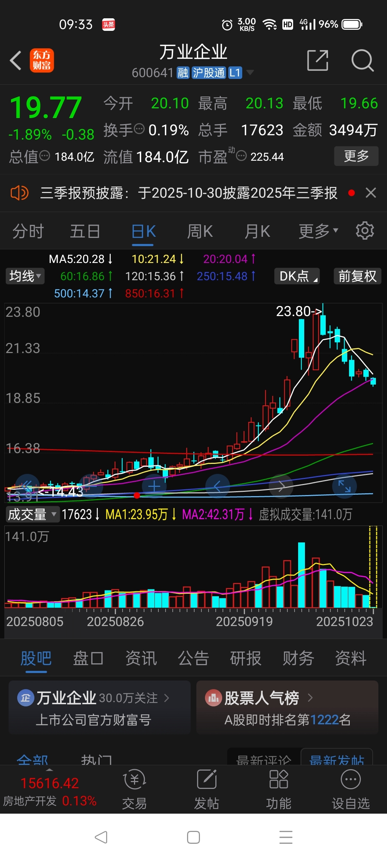Jump chart to earliest with double-left arrow
The image size is (387, 861).
(x=27, y=486)
